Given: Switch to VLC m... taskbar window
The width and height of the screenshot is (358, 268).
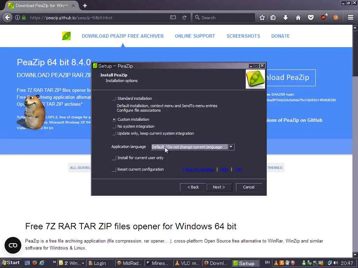Looking at the screenshot, I should point(187,263).
